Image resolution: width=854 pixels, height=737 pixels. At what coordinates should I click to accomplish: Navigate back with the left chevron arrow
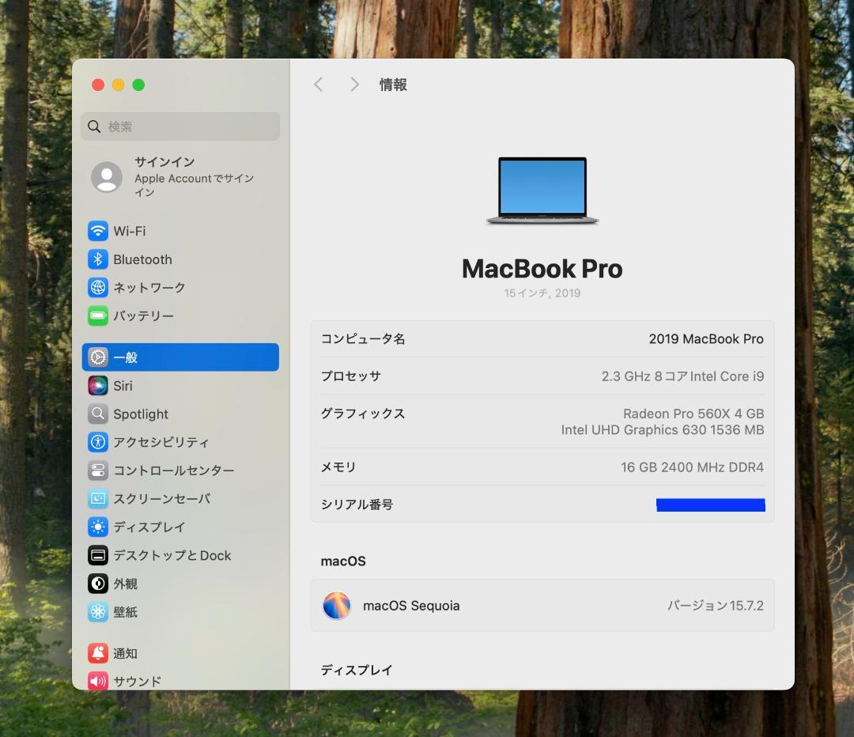318,84
